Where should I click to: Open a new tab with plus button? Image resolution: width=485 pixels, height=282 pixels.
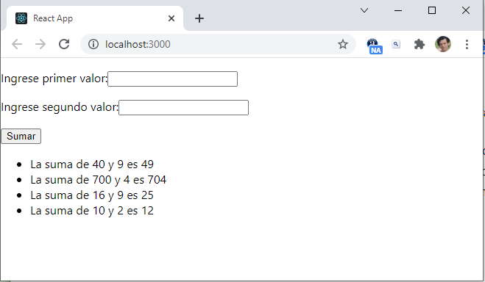tap(199, 18)
